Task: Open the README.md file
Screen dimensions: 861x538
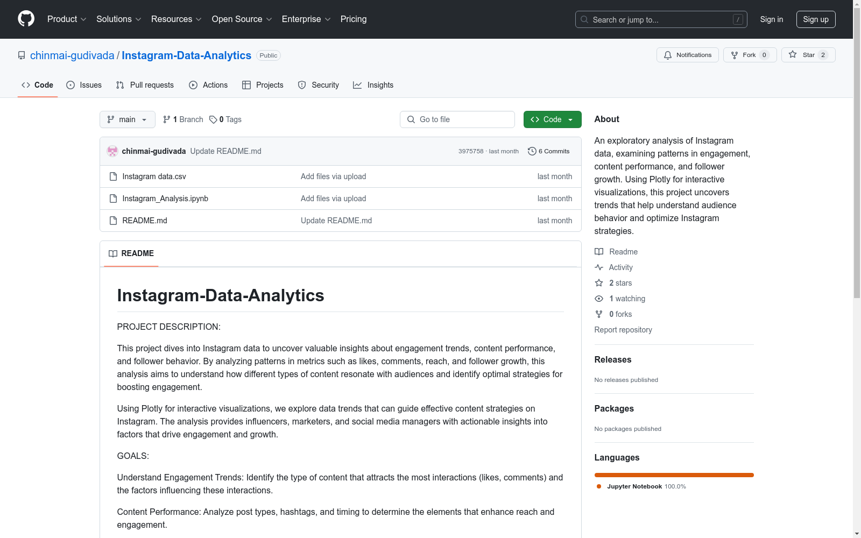Action: click(x=145, y=221)
